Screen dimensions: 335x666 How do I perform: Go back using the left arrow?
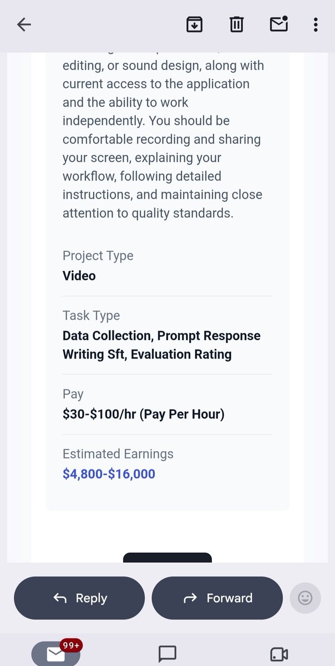[x=24, y=24]
